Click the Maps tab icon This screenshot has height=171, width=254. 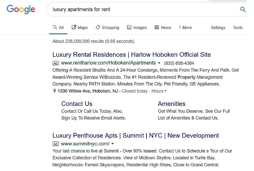coord(74,27)
